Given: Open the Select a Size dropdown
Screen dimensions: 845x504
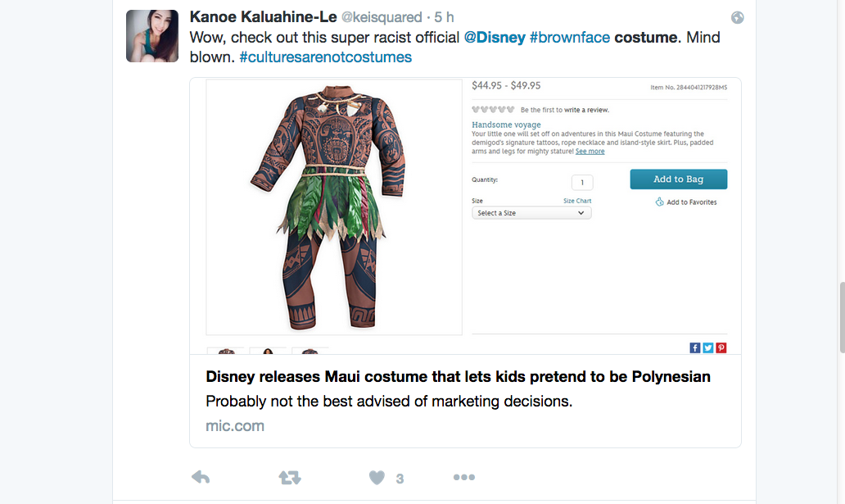Looking at the screenshot, I should (531, 213).
